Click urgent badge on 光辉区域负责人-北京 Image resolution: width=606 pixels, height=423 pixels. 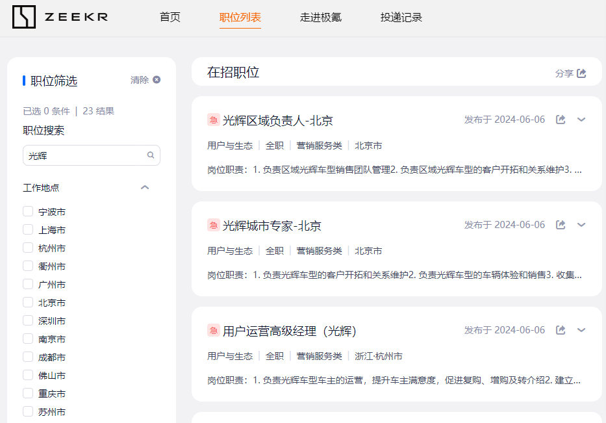(213, 120)
